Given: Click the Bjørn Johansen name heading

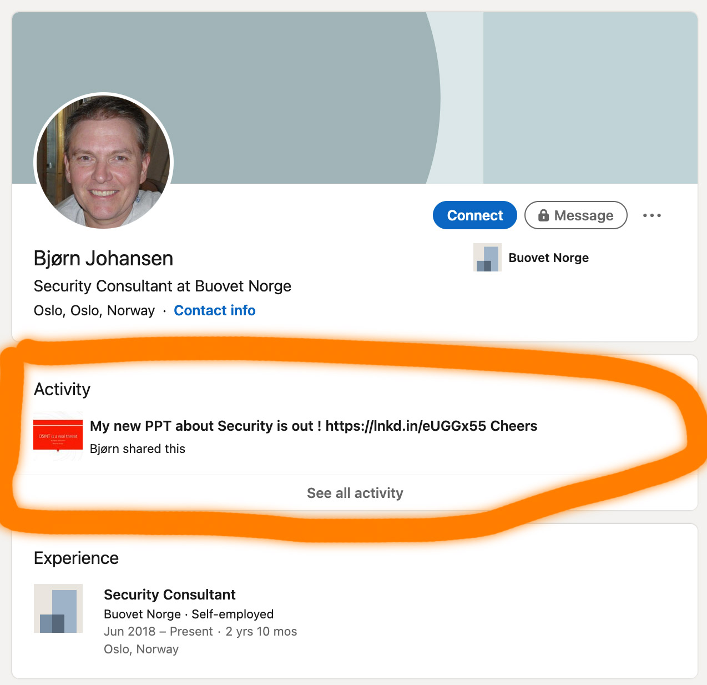Looking at the screenshot, I should [x=103, y=259].
